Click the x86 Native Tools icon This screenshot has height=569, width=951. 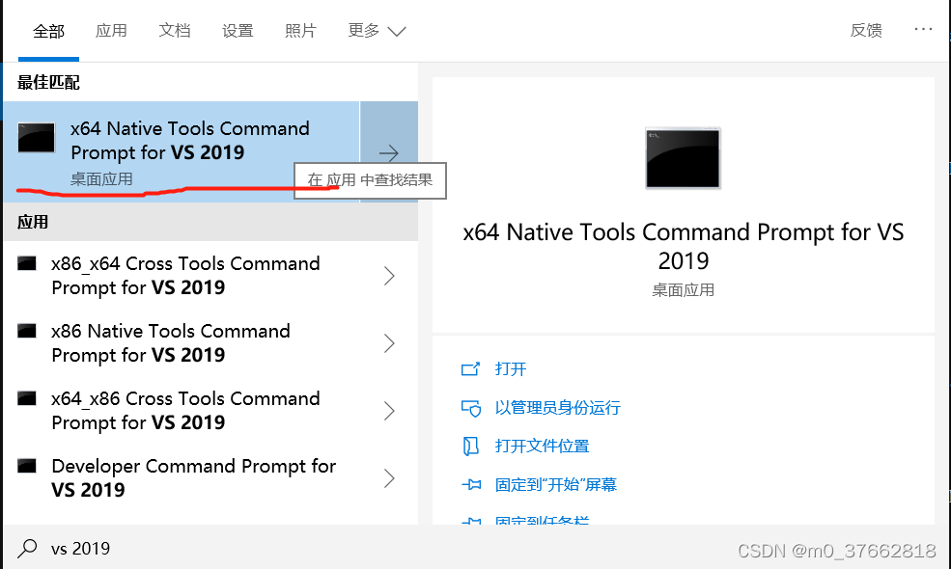click(x=27, y=331)
